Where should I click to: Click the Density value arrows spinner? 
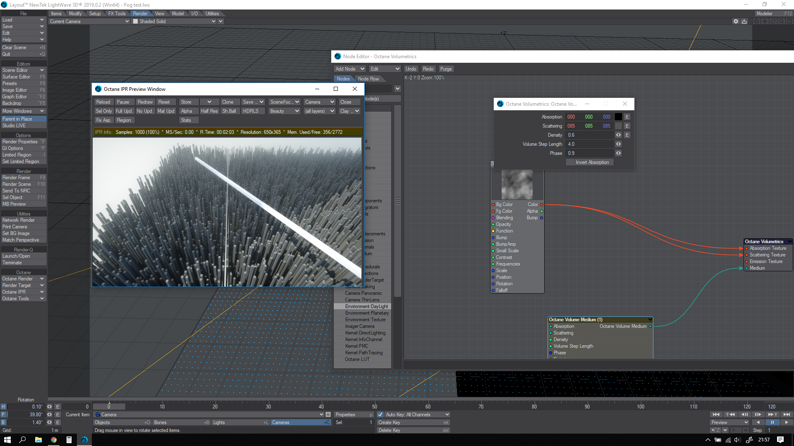coord(618,135)
